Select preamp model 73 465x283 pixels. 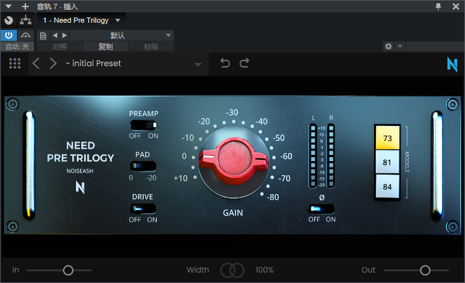click(388, 138)
